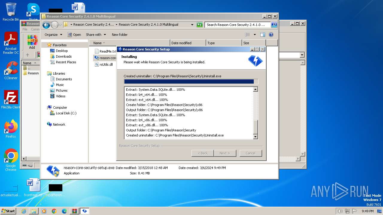This screenshot has height=215, width=383.
Task: Switch to Reason Core Security Setup taskbar item
Action: coord(85,211)
